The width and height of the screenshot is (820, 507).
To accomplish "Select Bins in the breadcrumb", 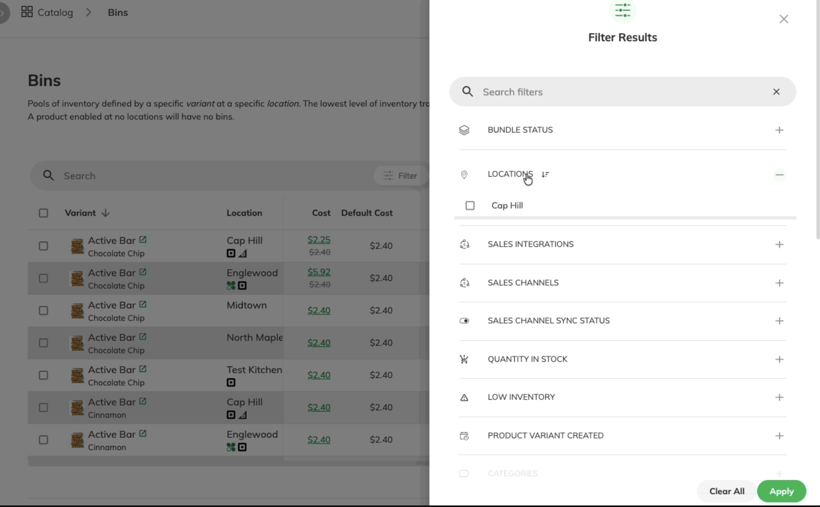I will click(x=118, y=12).
